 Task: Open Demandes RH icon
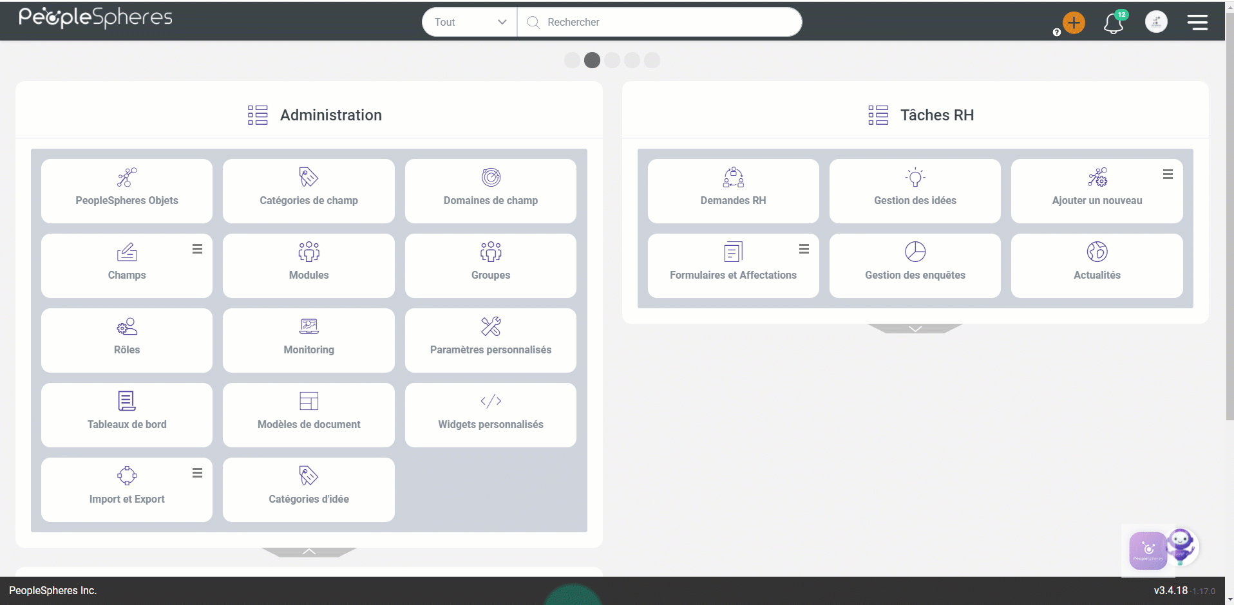click(x=734, y=177)
